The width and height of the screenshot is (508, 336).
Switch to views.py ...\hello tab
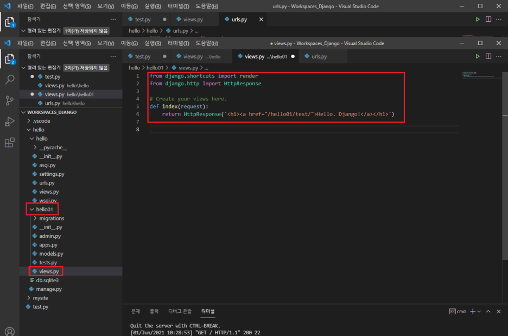coord(202,56)
